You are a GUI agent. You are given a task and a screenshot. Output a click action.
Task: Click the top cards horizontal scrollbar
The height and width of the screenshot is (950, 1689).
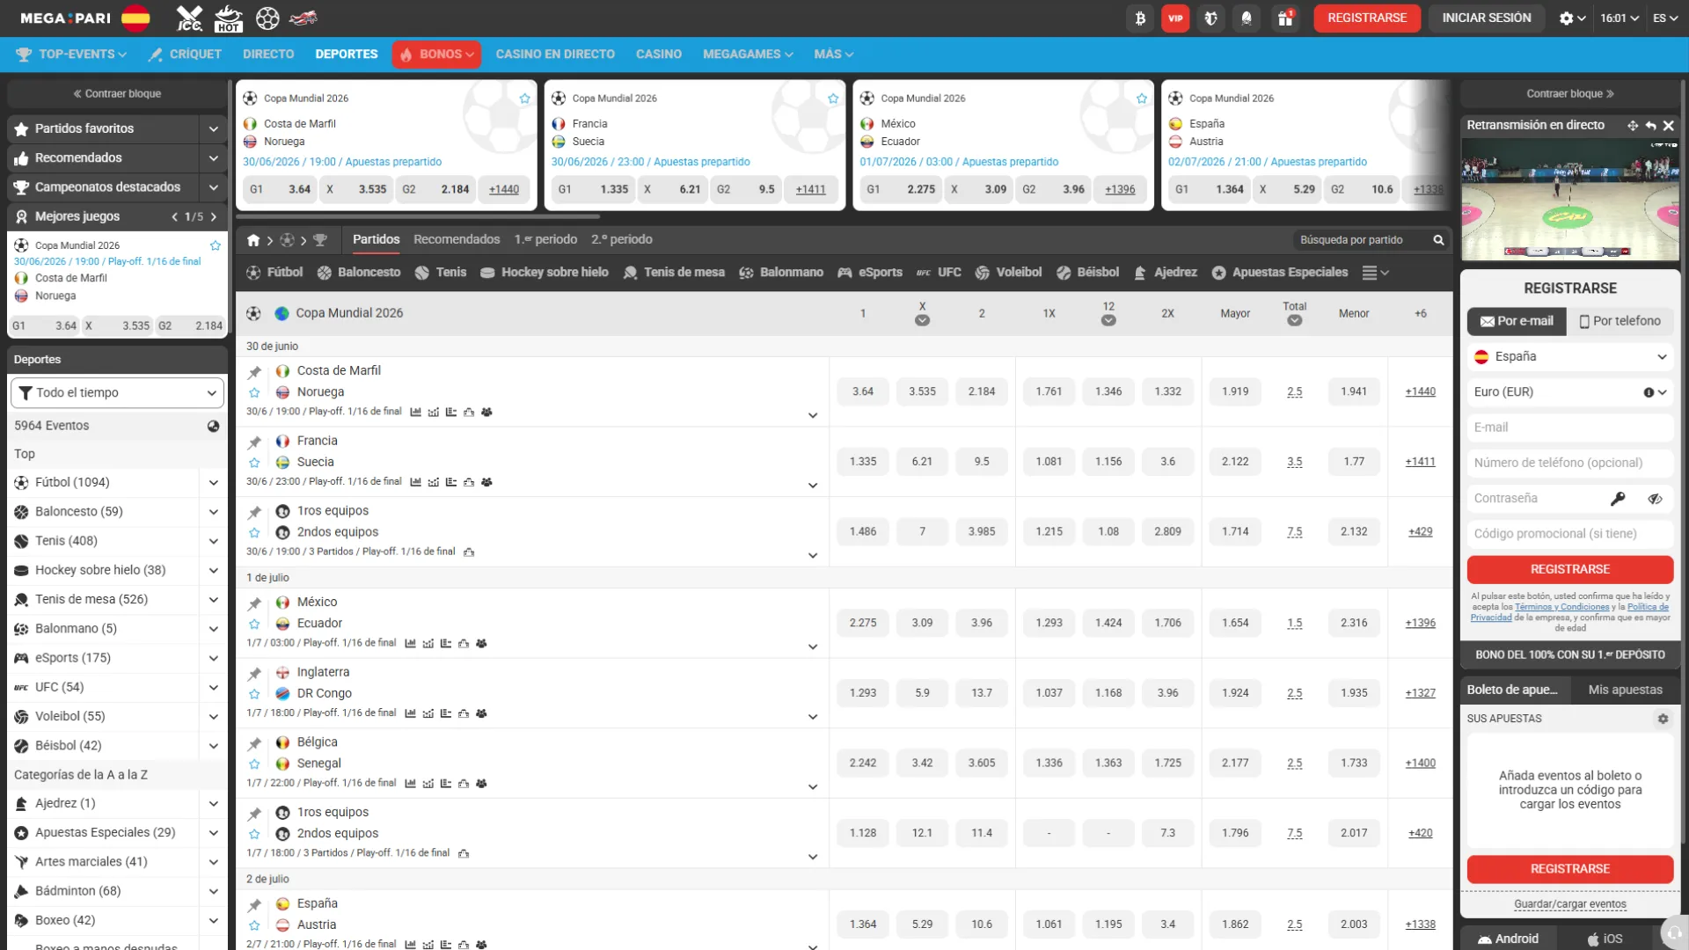pyautogui.click(x=418, y=216)
